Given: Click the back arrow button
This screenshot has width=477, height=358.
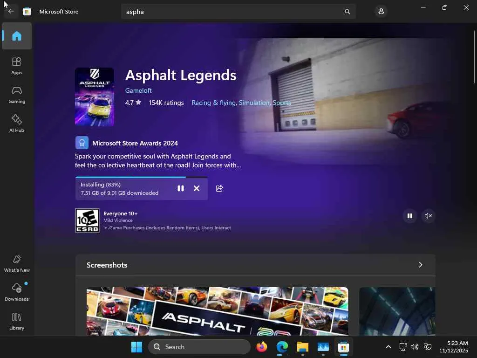Looking at the screenshot, I should tap(11, 12).
